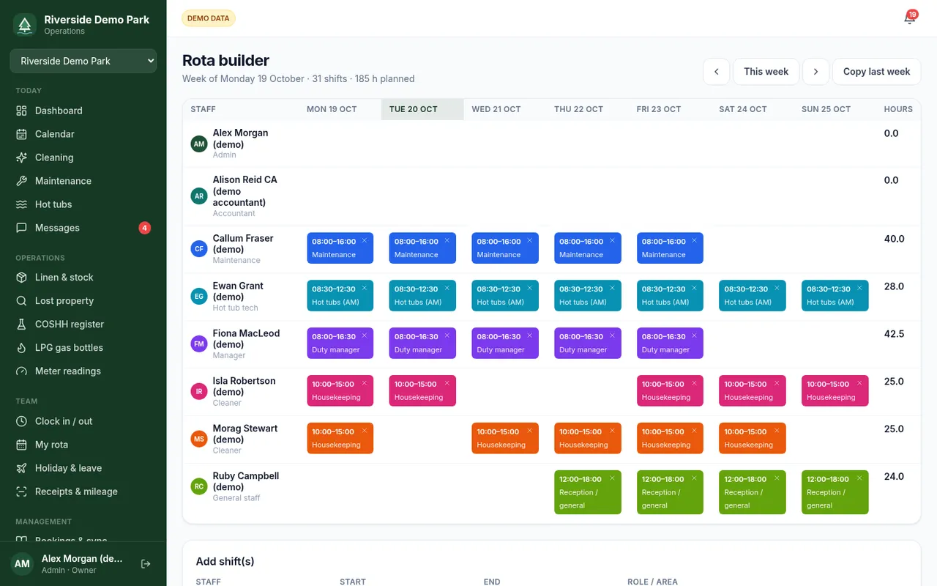Click the '42.5' hours value for Fiona
Screen dimensions: 937x586
tap(894, 334)
